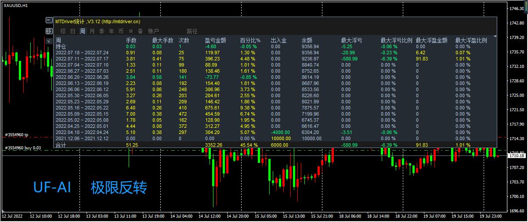The height and width of the screenshot is (222, 528).
Task: Click the 最大浮亏 column header
Action: click(352, 40)
